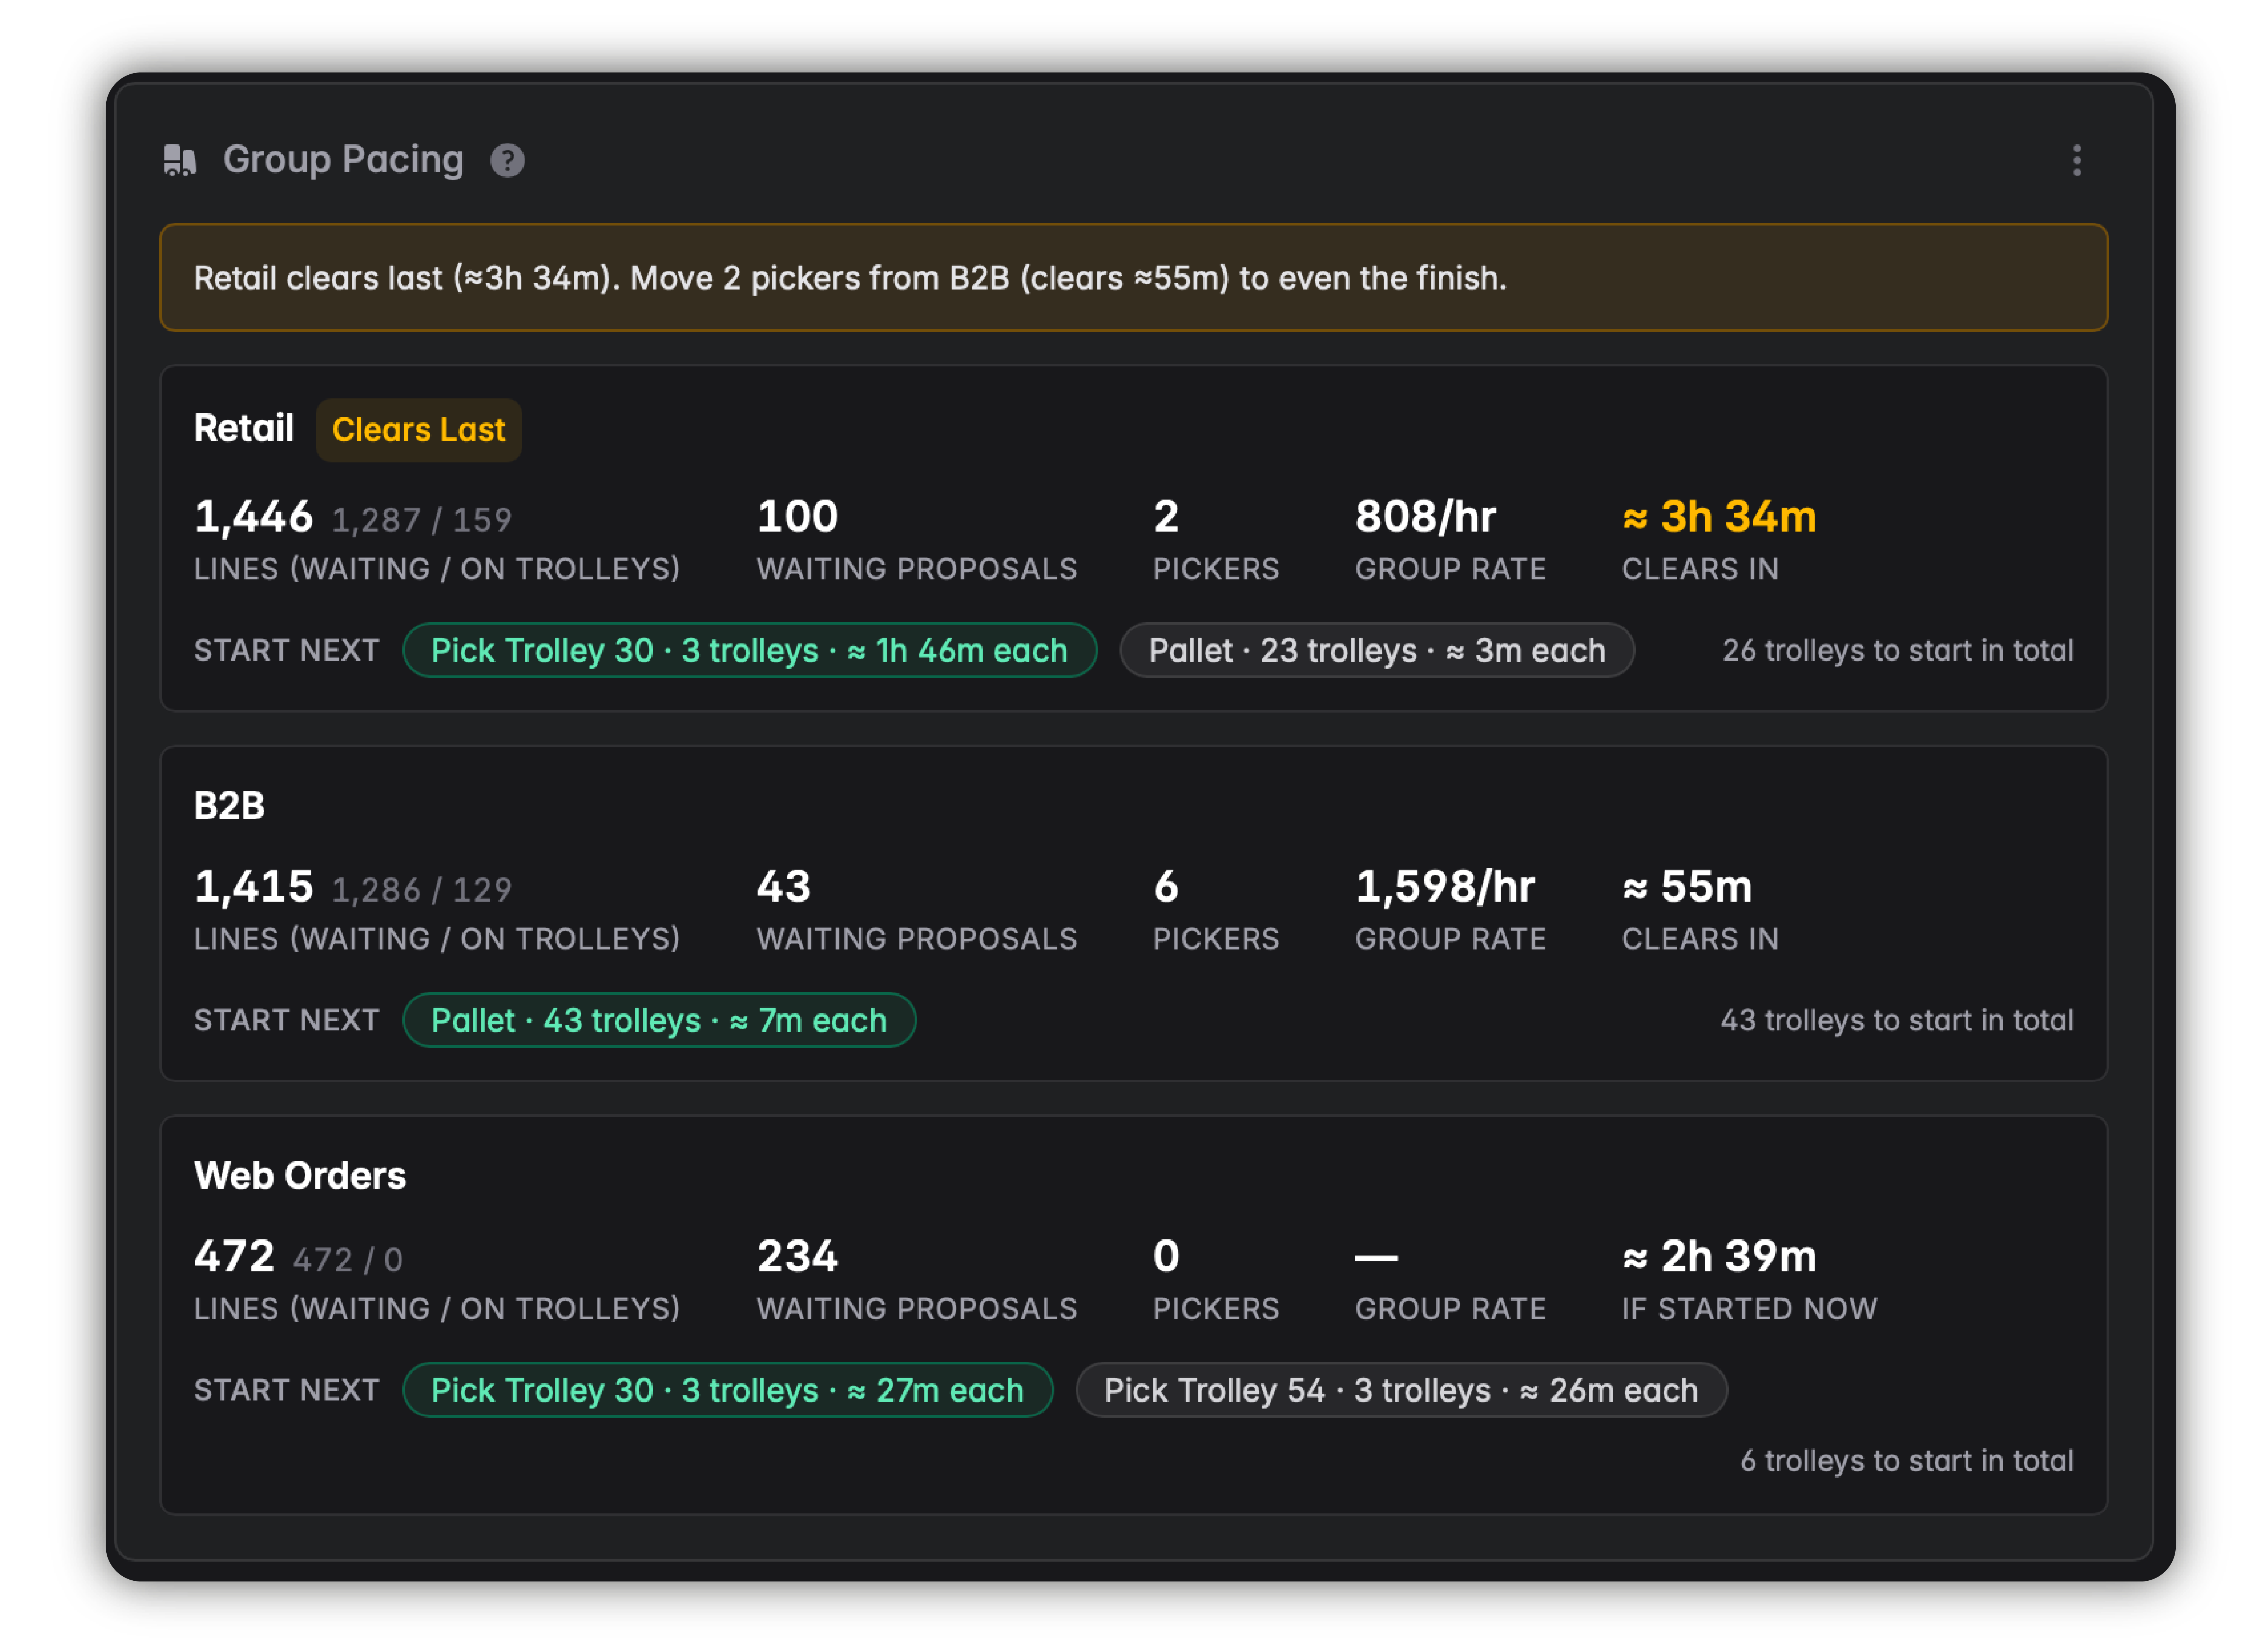
Task: Click the Retail group heading
Action: (243, 428)
